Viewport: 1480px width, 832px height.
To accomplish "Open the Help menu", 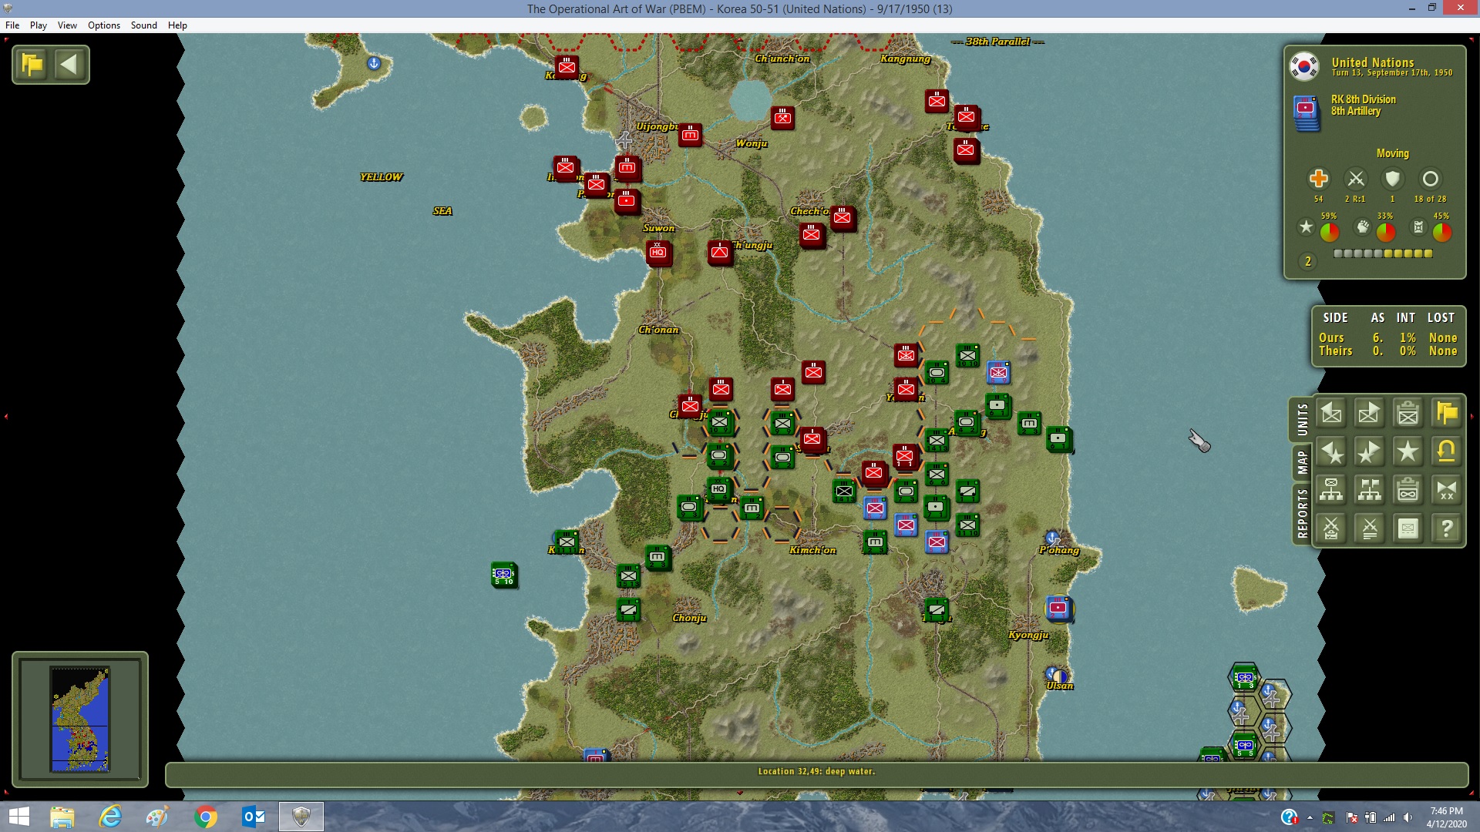I will tap(178, 25).
